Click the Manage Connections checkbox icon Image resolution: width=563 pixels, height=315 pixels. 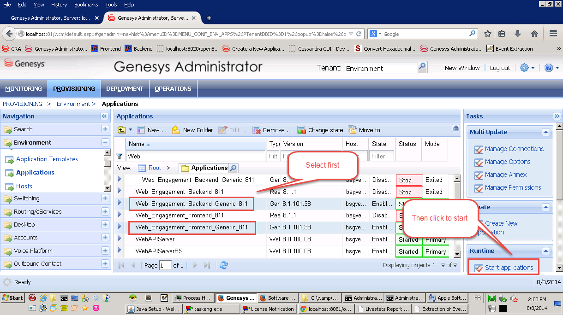479,149
